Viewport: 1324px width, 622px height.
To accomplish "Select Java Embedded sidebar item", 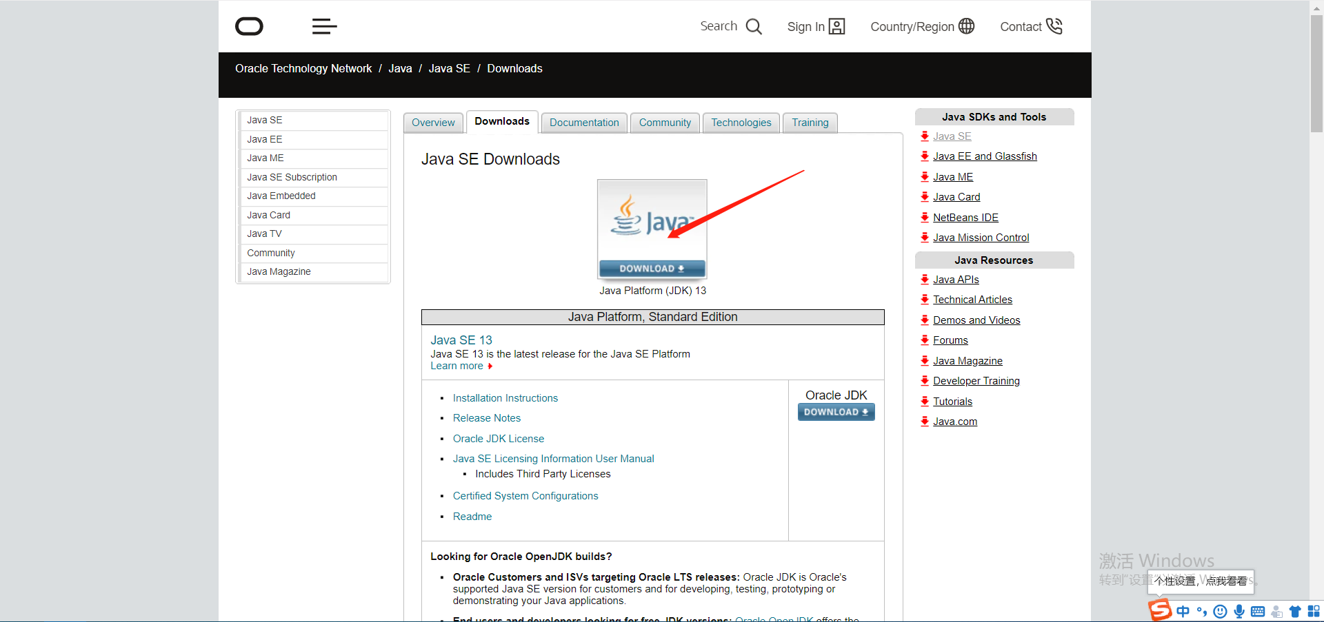I will coord(313,196).
